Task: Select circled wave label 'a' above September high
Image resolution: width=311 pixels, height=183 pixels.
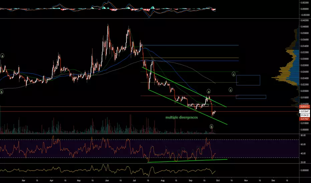Action: [209, 91]
